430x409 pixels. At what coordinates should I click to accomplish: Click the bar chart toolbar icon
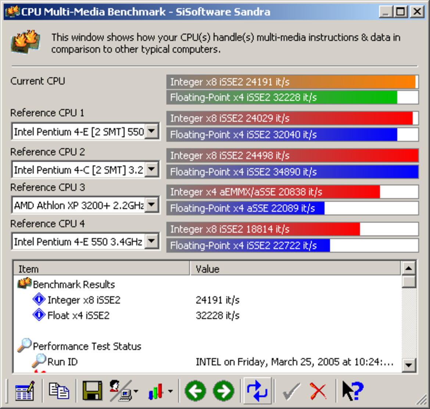156,391
